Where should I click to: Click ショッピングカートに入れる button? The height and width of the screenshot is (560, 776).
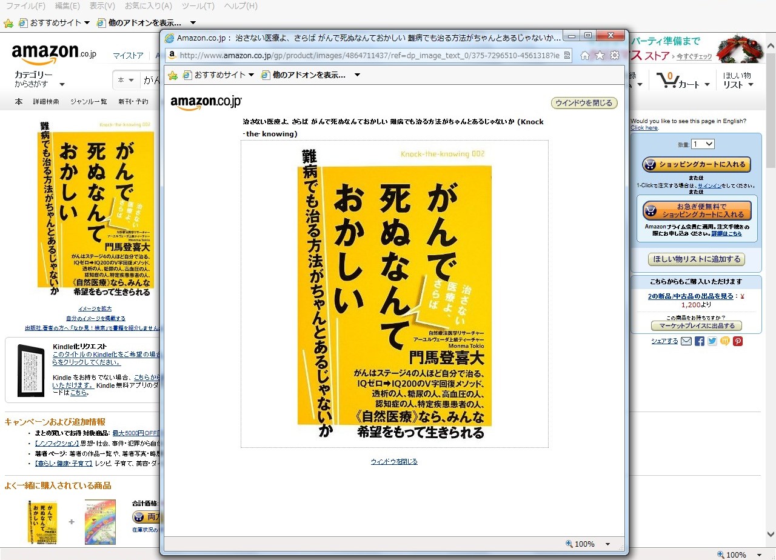697,164
